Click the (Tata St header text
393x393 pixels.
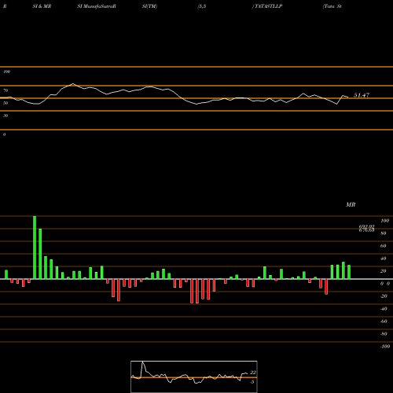[x=332, y=6]
